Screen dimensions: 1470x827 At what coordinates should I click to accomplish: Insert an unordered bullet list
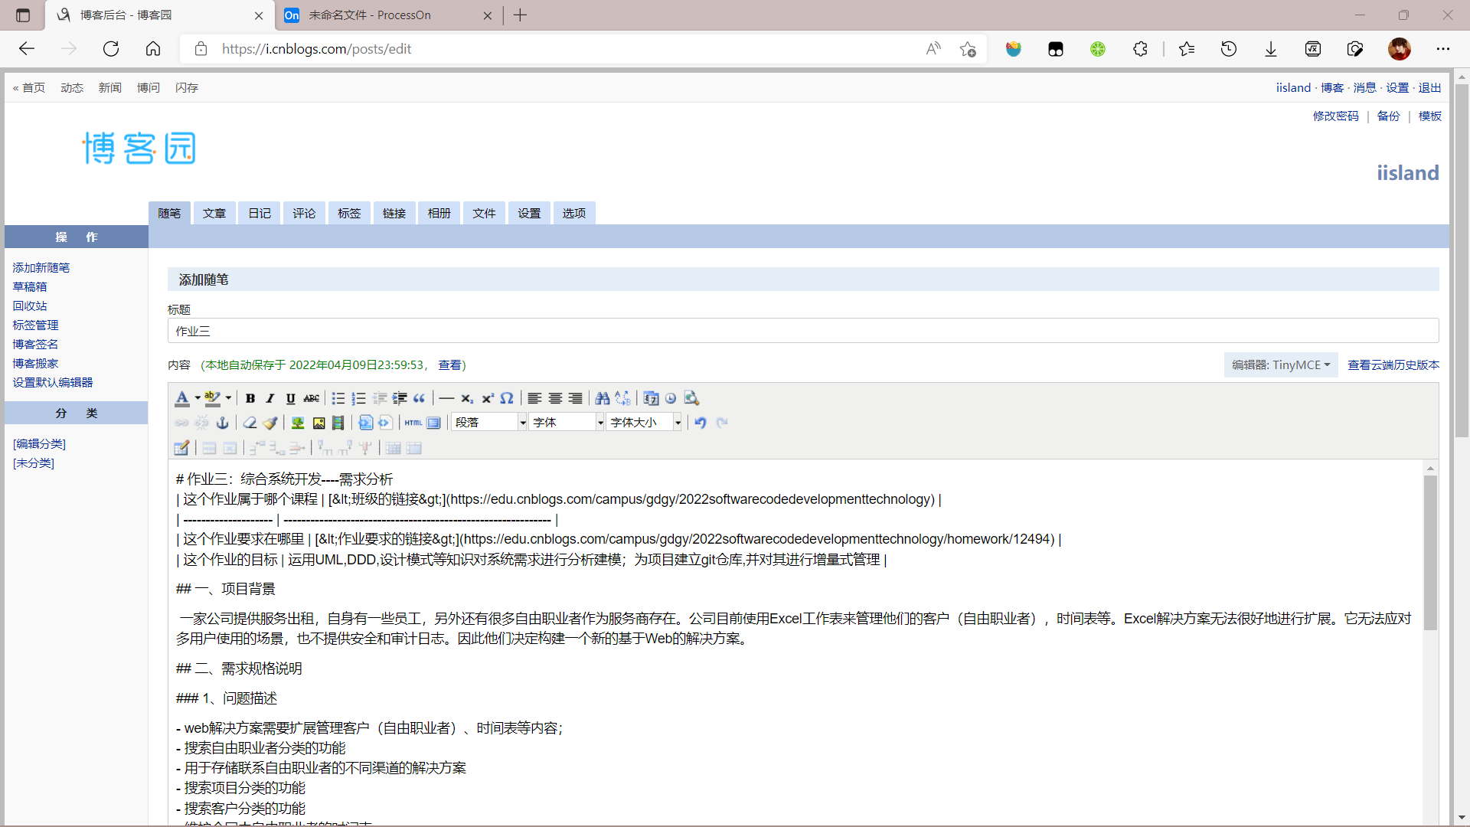pos(338,398)
